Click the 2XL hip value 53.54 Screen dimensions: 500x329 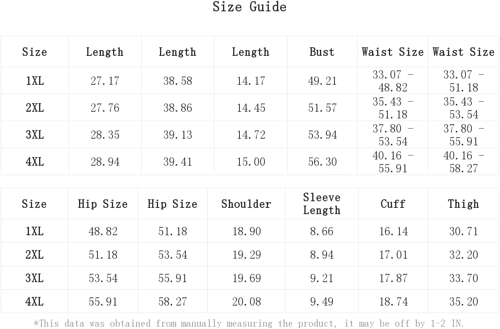[x=173, y=255]
